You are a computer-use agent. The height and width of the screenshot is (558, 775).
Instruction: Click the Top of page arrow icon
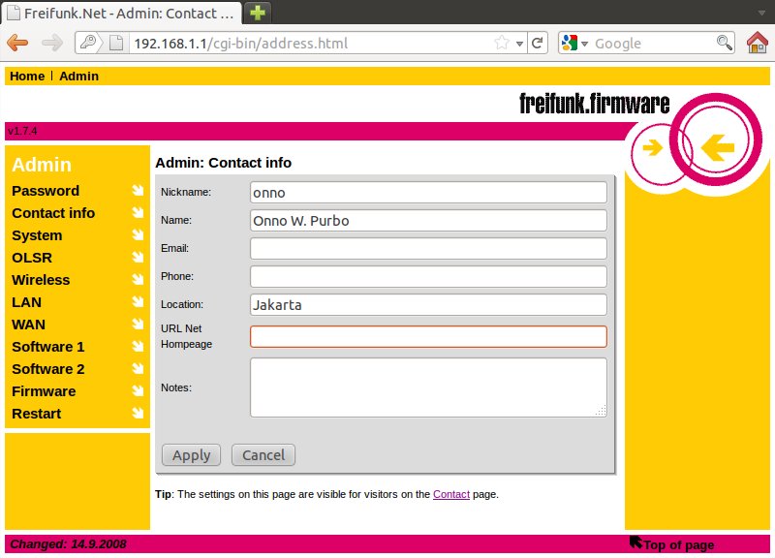pos(635,542)
